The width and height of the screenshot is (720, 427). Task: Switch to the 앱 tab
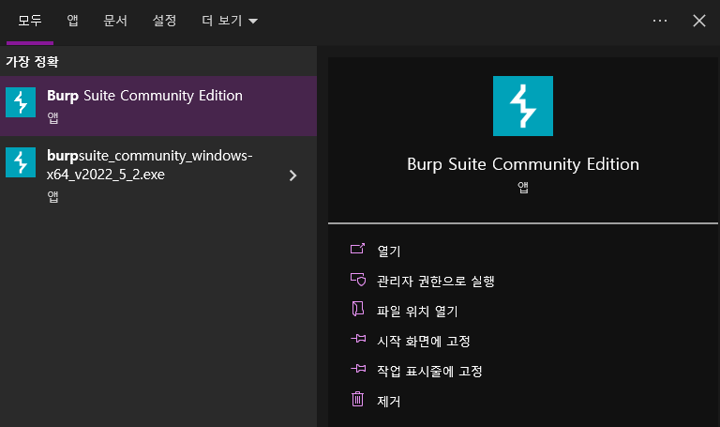72,21
